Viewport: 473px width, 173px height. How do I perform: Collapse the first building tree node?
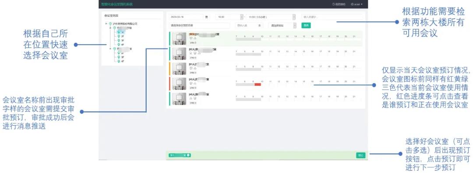[x=110, y=28]
